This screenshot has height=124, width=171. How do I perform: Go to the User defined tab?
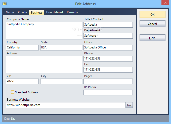click(55, 12)
